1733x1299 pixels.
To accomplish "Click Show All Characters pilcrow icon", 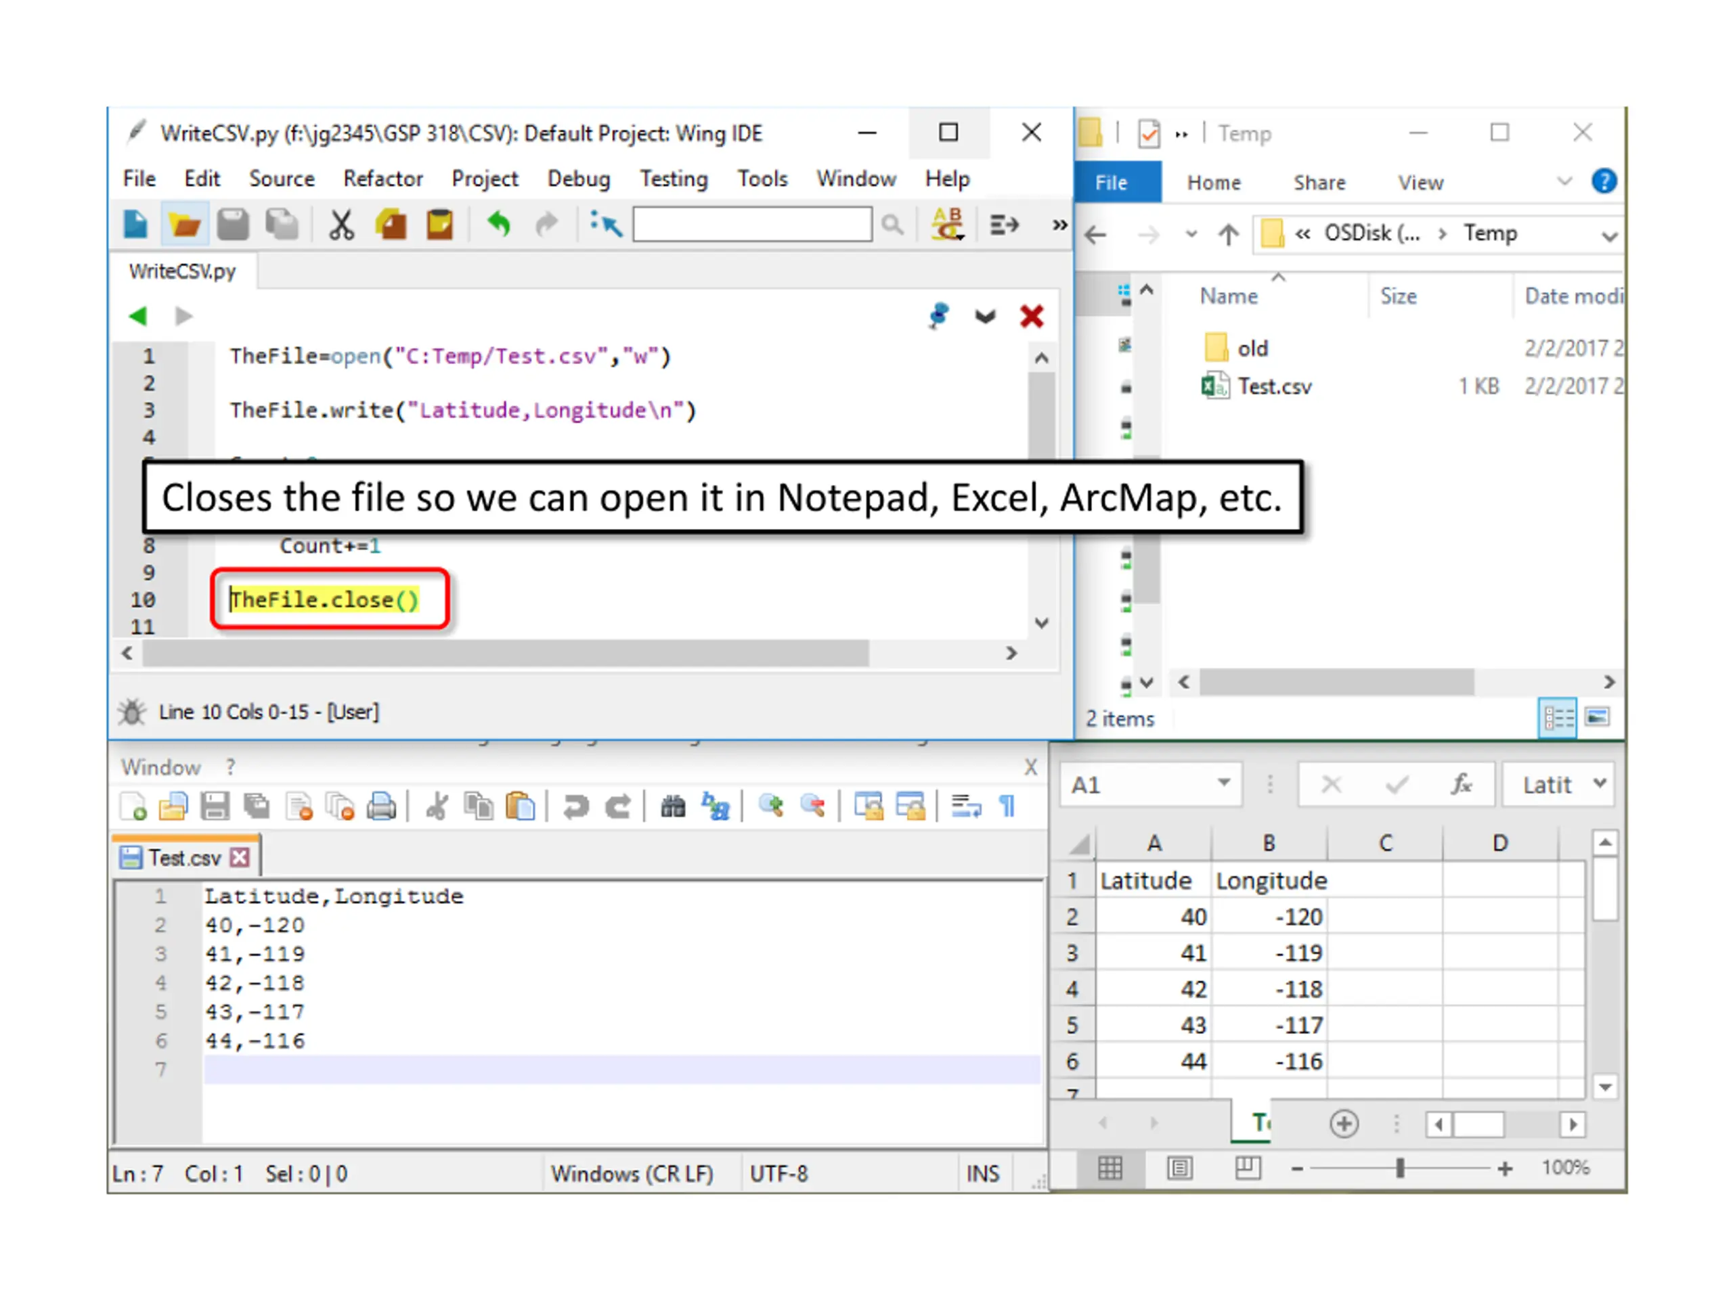I will [1007, 806].
